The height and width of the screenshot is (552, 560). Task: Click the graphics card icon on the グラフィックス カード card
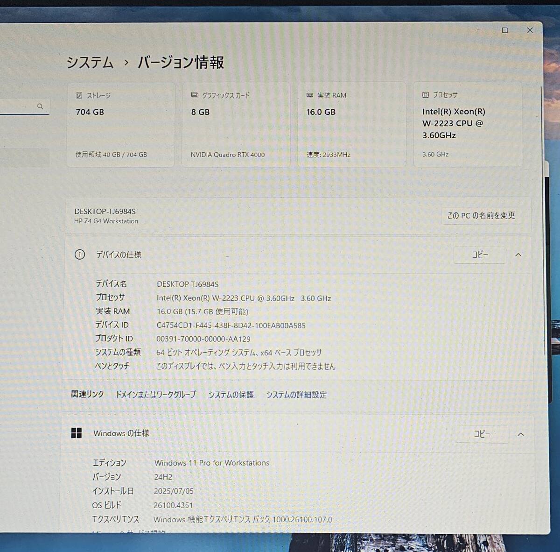195,95
